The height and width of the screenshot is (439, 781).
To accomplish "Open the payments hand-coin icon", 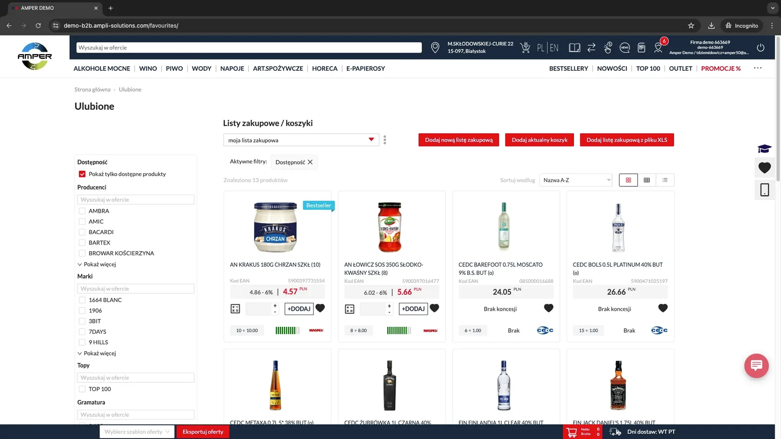I will [608, 48].
